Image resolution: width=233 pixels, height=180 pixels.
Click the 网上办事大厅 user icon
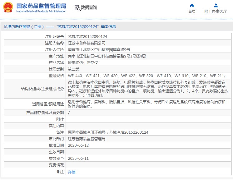coord(216,6)
